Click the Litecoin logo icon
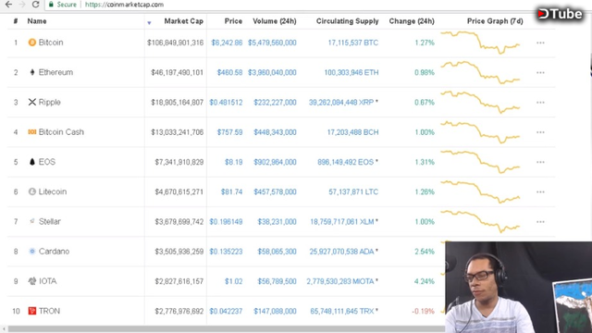This screenshot has height=333, width=592. tap(32, 191)
